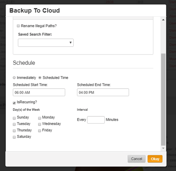Click the Scheduled Start Time field
The width and height of the screenshot is (176, 171).
point(39,92)
